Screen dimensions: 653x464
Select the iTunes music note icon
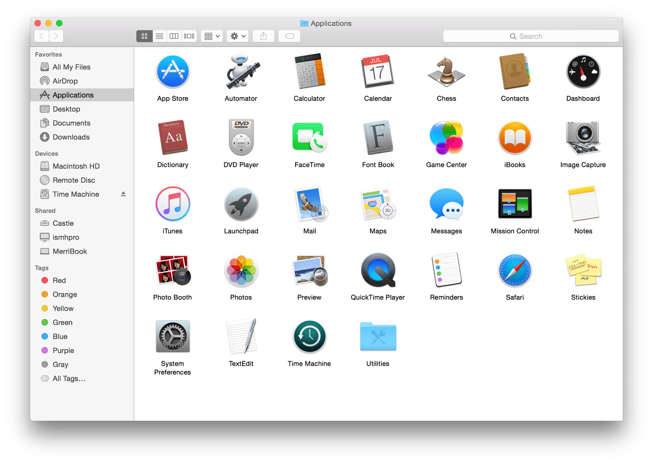pyautogui.click(x=173, y=204)
